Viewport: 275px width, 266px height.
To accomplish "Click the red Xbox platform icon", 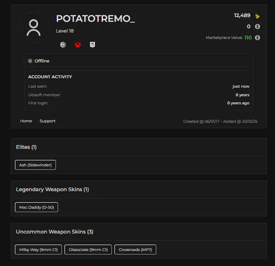I will point(78,44).
